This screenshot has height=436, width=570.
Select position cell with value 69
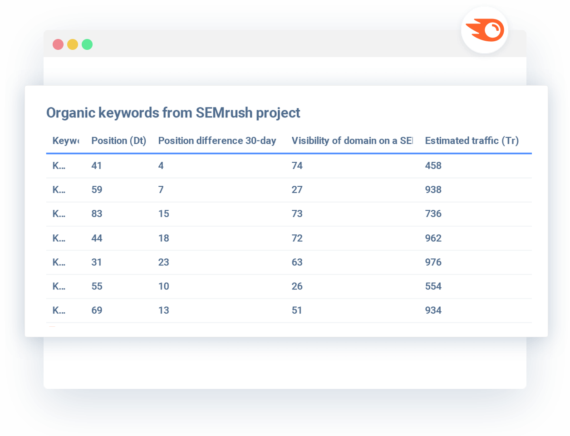[97, 310]
